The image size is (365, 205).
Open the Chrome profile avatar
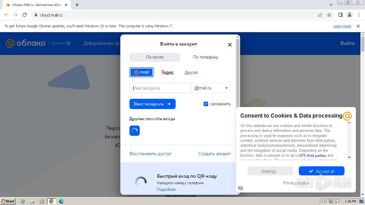pyautogui.click(x=349, y=15)
